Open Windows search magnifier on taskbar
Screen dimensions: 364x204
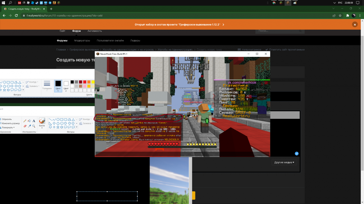(10, 3)
